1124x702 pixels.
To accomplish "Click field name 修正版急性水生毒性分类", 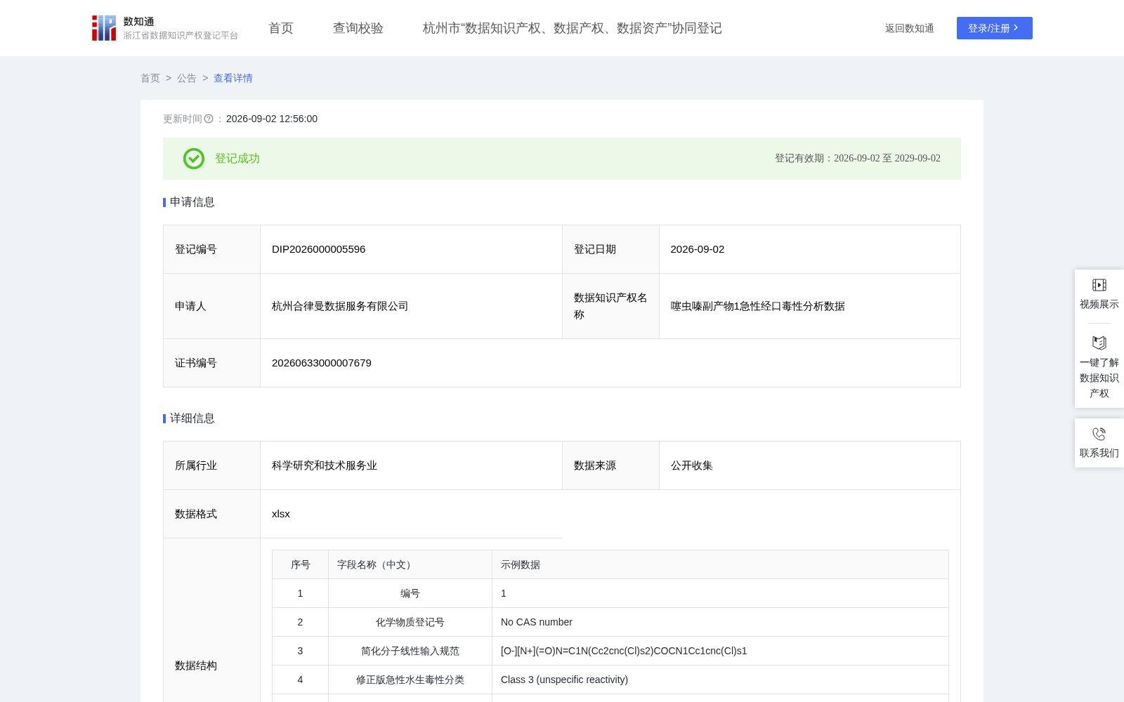I will (410, 680).
